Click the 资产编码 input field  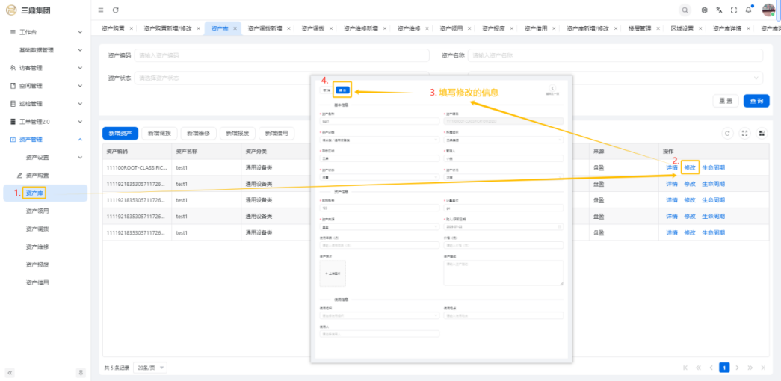pyautogui.click(x=282, y=55)
